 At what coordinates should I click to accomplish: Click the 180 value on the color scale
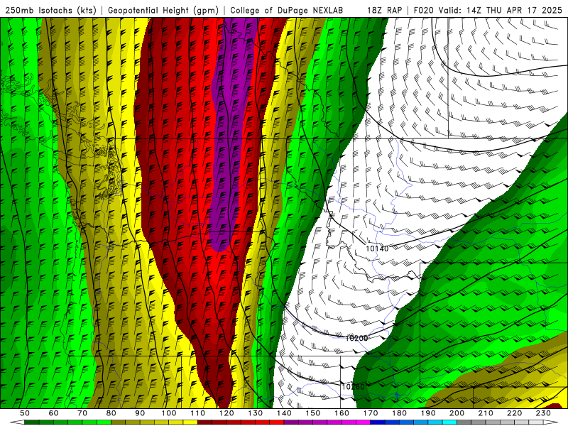click(399, 413)
